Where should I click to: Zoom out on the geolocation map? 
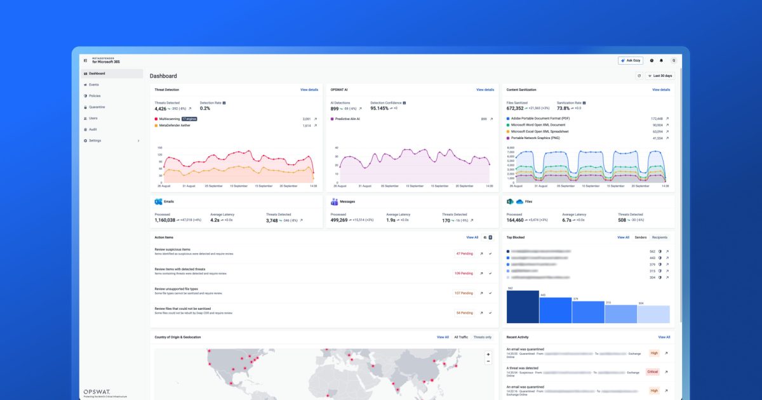[x=488, y=361]
